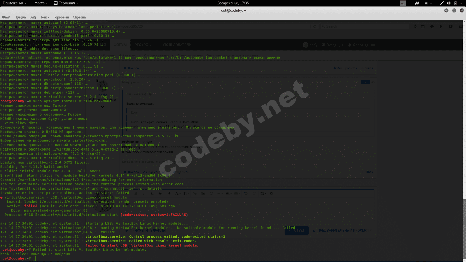Open the Справка menu
This screenshot has height=262, width=466.
pos(79,17)
